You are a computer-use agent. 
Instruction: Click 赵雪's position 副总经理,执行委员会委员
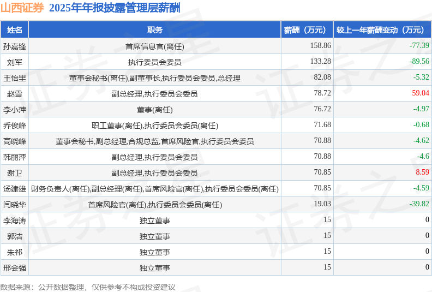(154, 94)
